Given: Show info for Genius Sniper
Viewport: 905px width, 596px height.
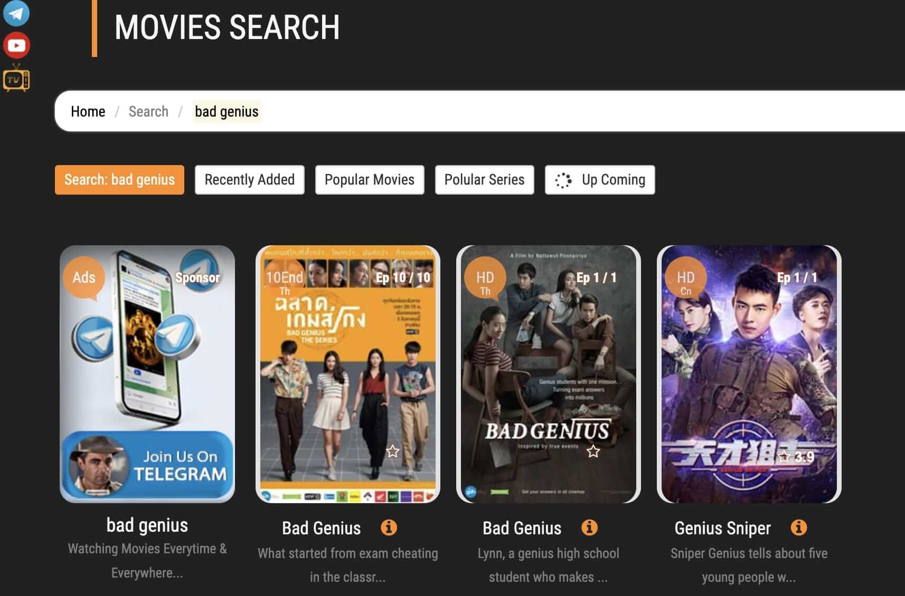Looking at the screenshot, I should point(798,527).
